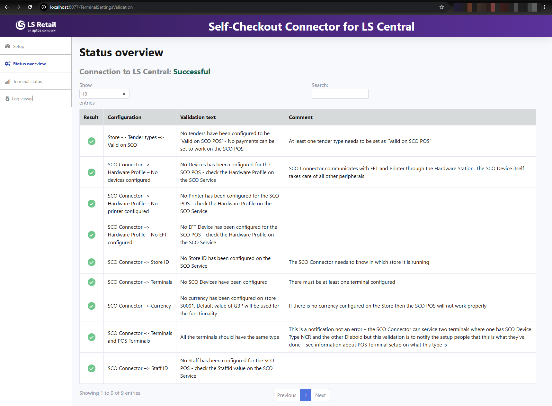Open the browser three-dot menu
The height and width of the screenshot is (406, 552).
click(x=545, y=7)
